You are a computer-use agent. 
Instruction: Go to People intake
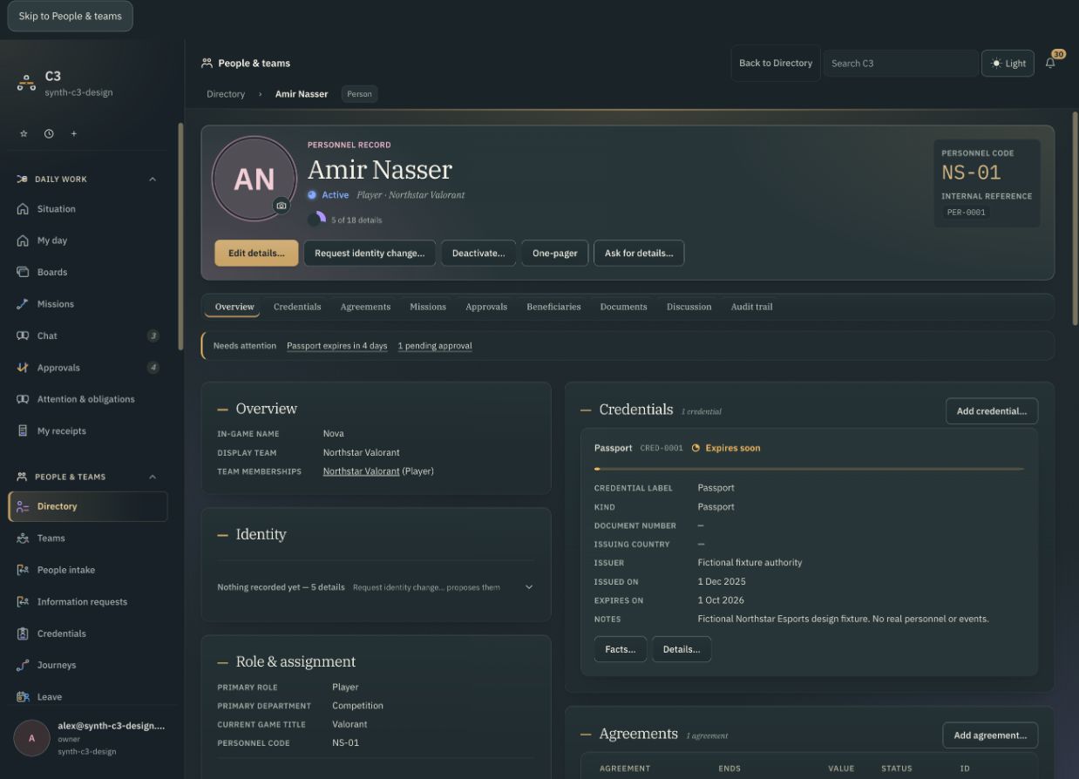pyautogui.click(x=87, y=570)
